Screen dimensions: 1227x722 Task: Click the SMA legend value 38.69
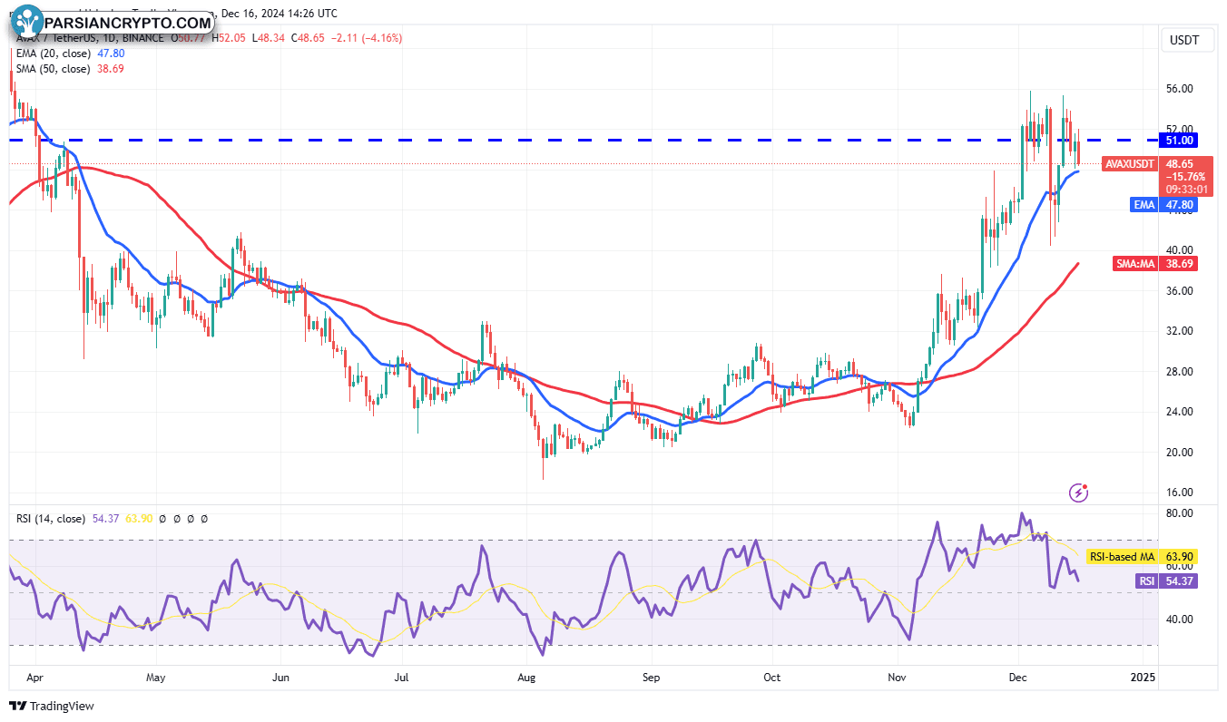pos(112,69)
